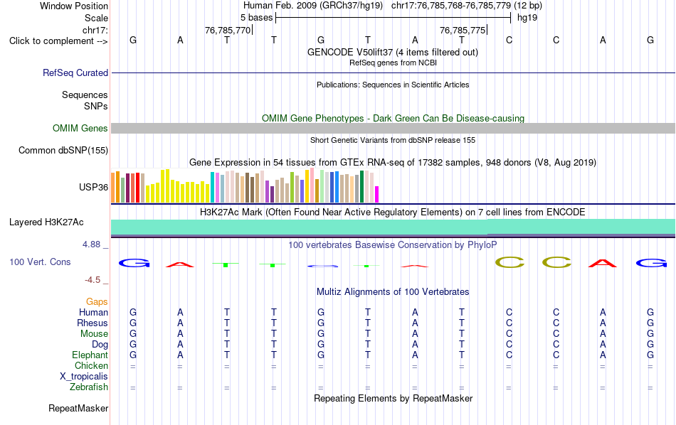Click the 76,785,770 ruler coordinate

pos(228,30)
